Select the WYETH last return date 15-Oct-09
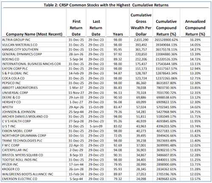This screenshot has width=212, height=183. [x=96, y=107]
